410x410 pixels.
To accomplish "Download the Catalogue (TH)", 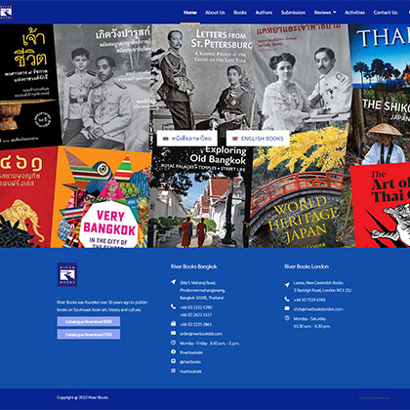I will [89, 334].
